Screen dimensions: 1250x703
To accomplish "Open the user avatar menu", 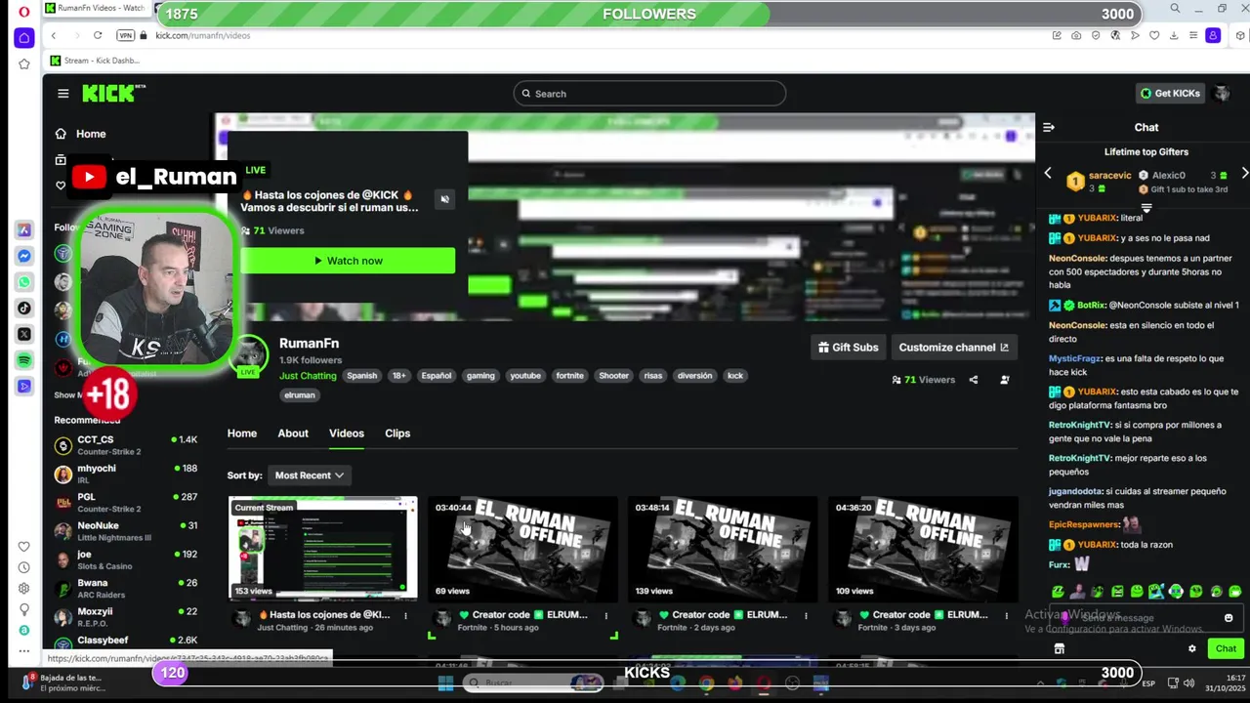I will (x=1222, y=94).
